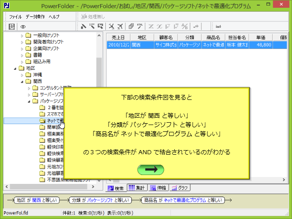The width and height of the screenshot is (292, 219).
Task: Select the 組込み用 tree item
Action: pyautogui.click(x=42, y=62)
